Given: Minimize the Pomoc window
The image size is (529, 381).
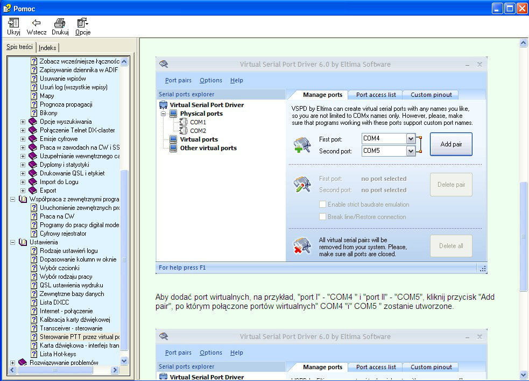Looking at the screenshot, I should [497, 8].
